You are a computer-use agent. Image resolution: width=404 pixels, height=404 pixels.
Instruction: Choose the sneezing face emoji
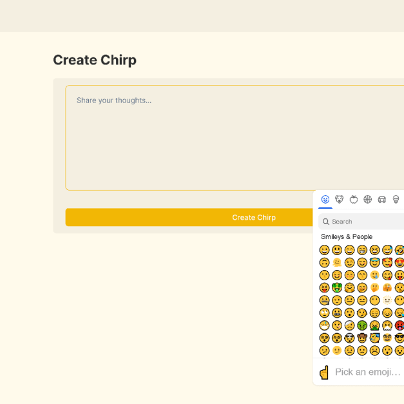point(387,325)
